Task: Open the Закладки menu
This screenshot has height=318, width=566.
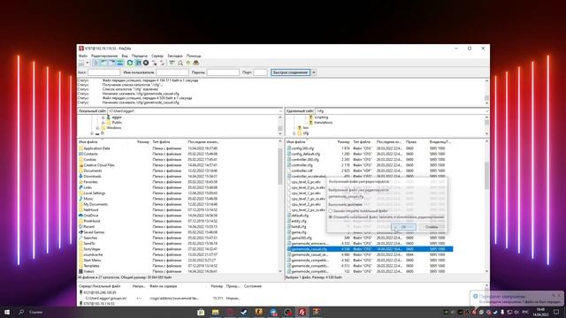Action: point(175,56)
